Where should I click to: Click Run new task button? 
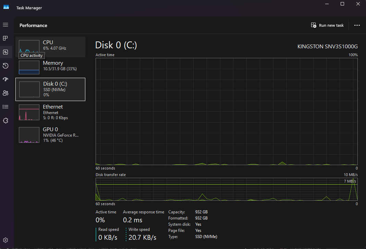pos(327,25)
